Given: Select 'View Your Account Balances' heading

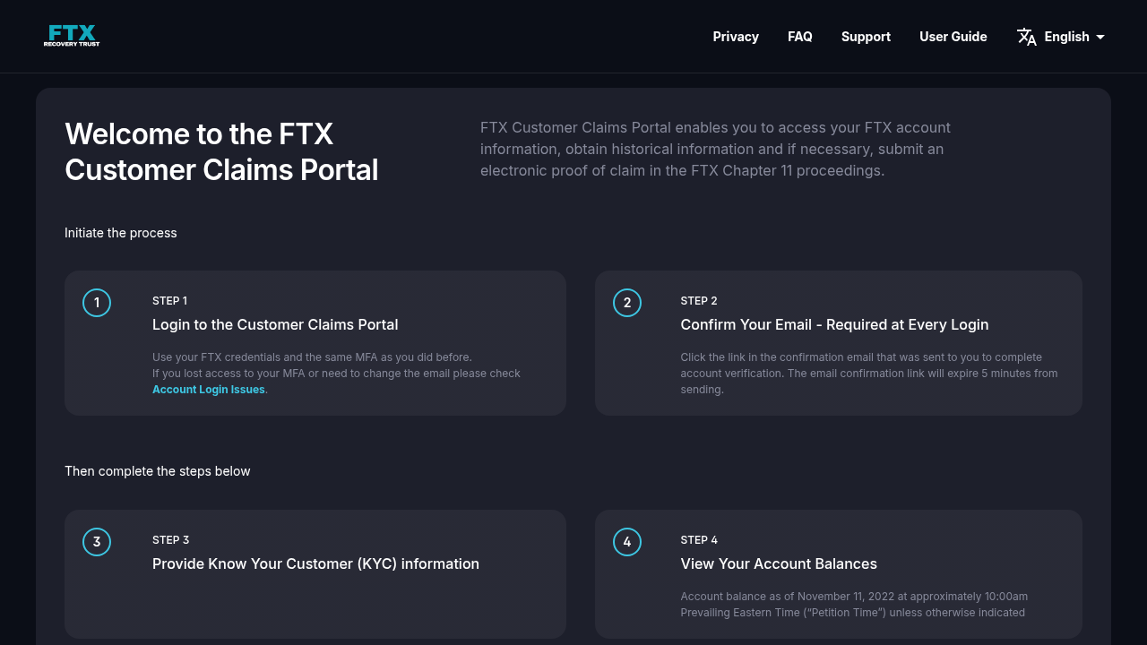Looking at the screenshot, I should point(779,563).
